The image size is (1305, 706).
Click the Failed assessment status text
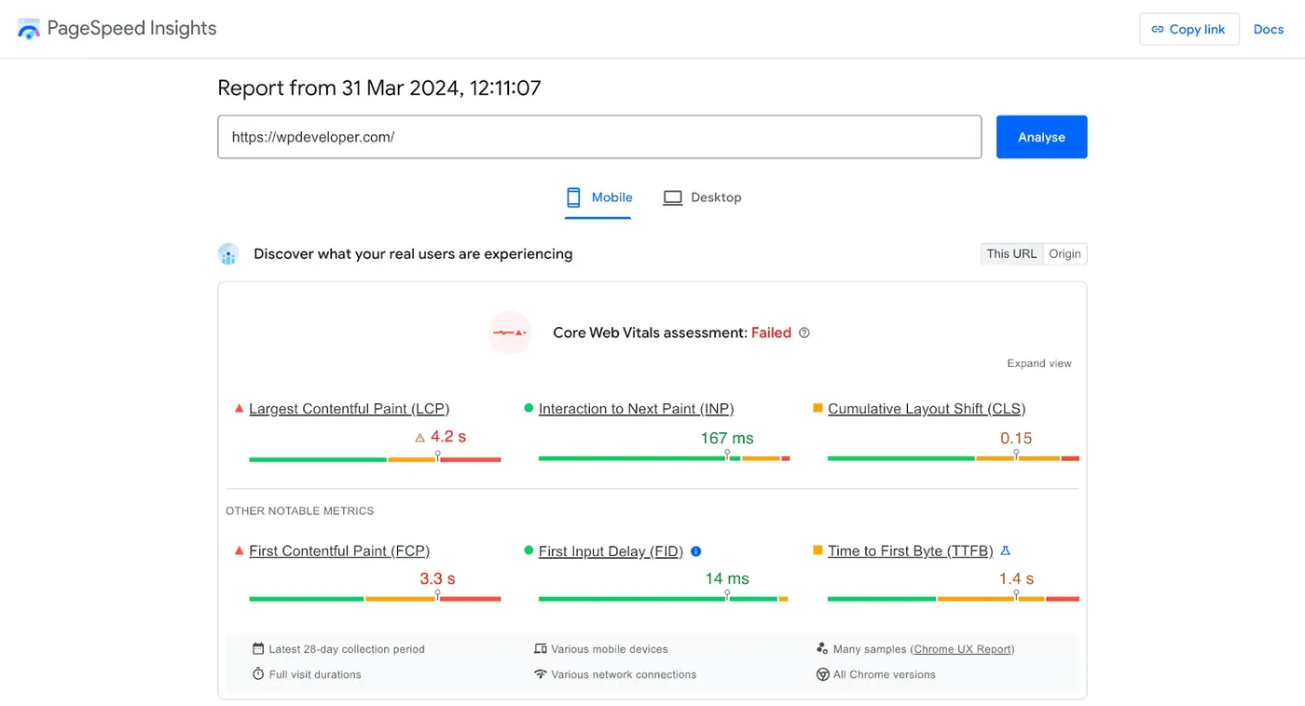pos(771,333)
